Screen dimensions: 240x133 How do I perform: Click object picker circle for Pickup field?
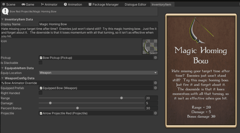[155, 58]
